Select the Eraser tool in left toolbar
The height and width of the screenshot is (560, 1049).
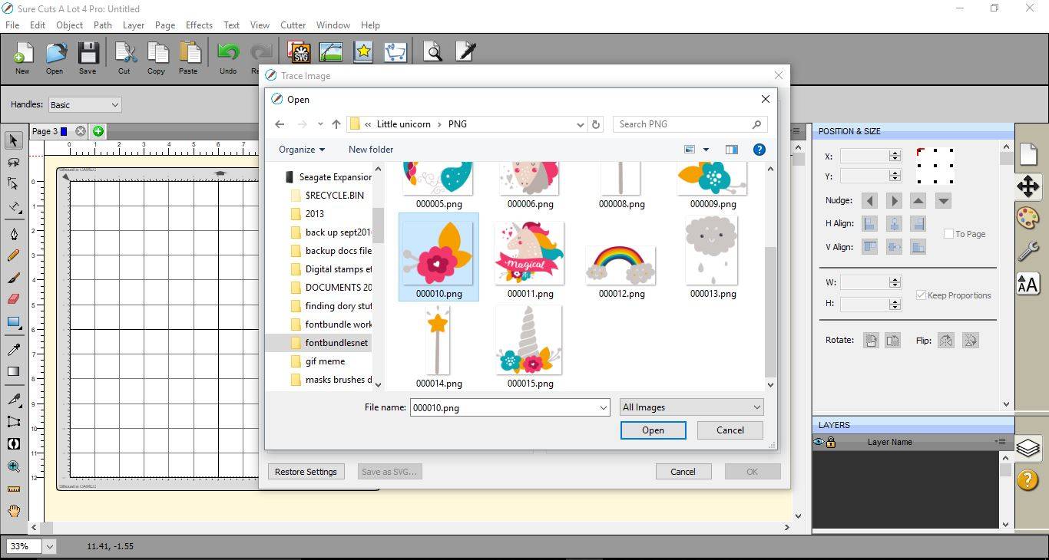click(13, 299)
